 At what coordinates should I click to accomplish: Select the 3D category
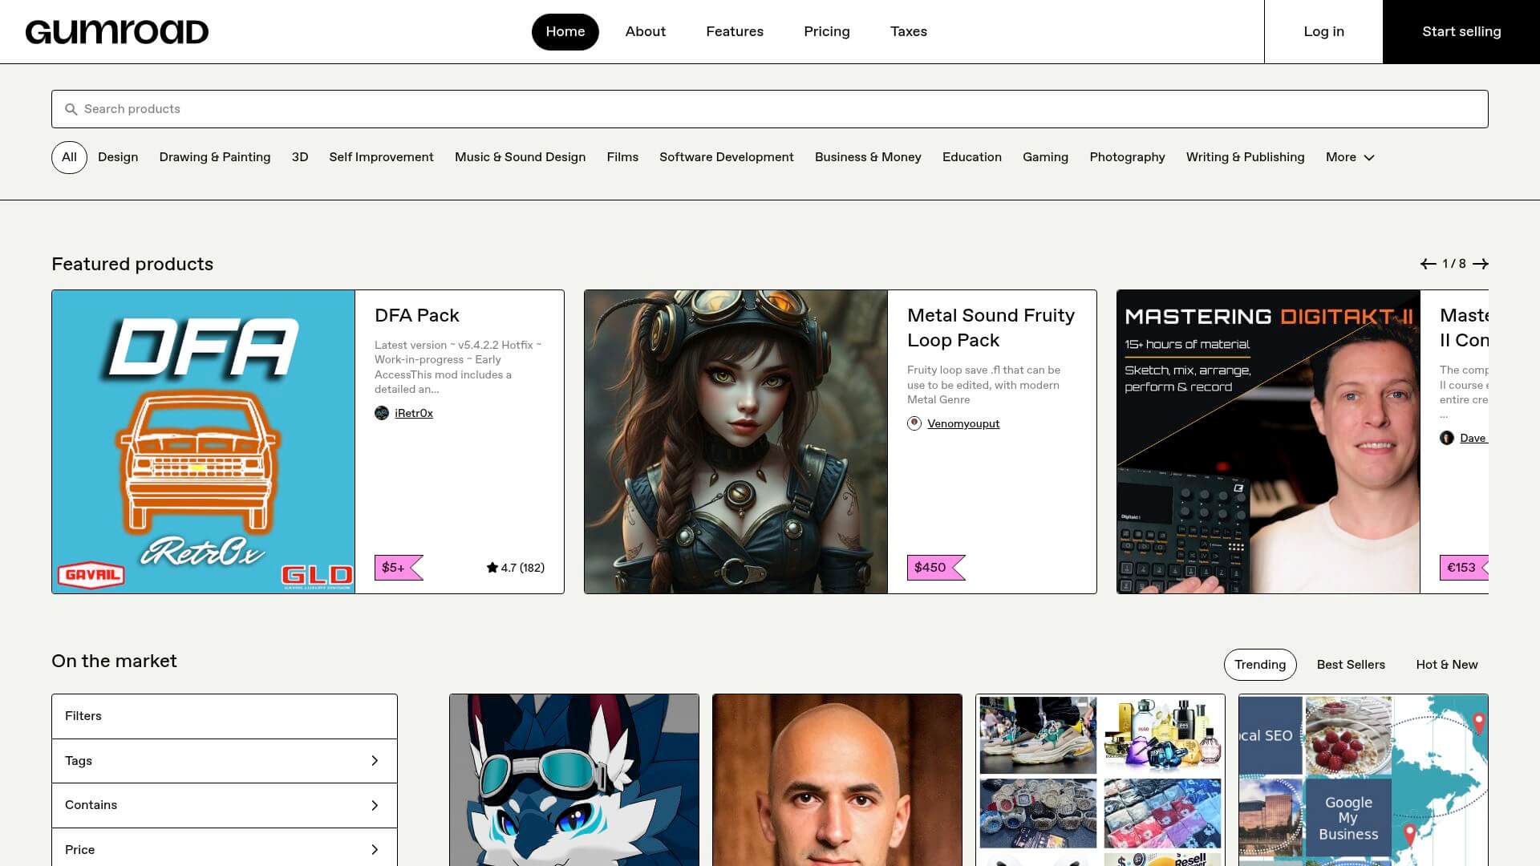point(300,157)
